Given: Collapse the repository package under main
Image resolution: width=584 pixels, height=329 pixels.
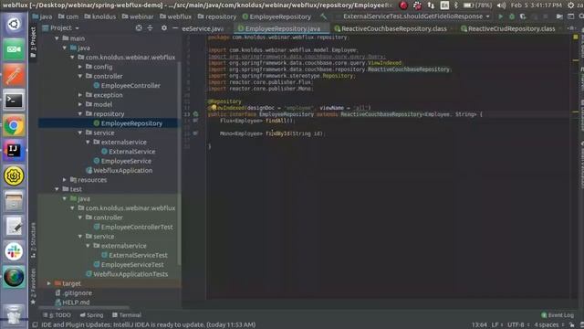Looking at the screenshot, I should tap(80, 113).
